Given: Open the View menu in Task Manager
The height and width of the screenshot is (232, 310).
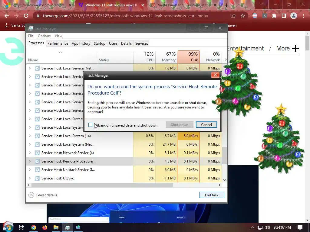Looking at the screenshot, I should click(x=58, y=36).
